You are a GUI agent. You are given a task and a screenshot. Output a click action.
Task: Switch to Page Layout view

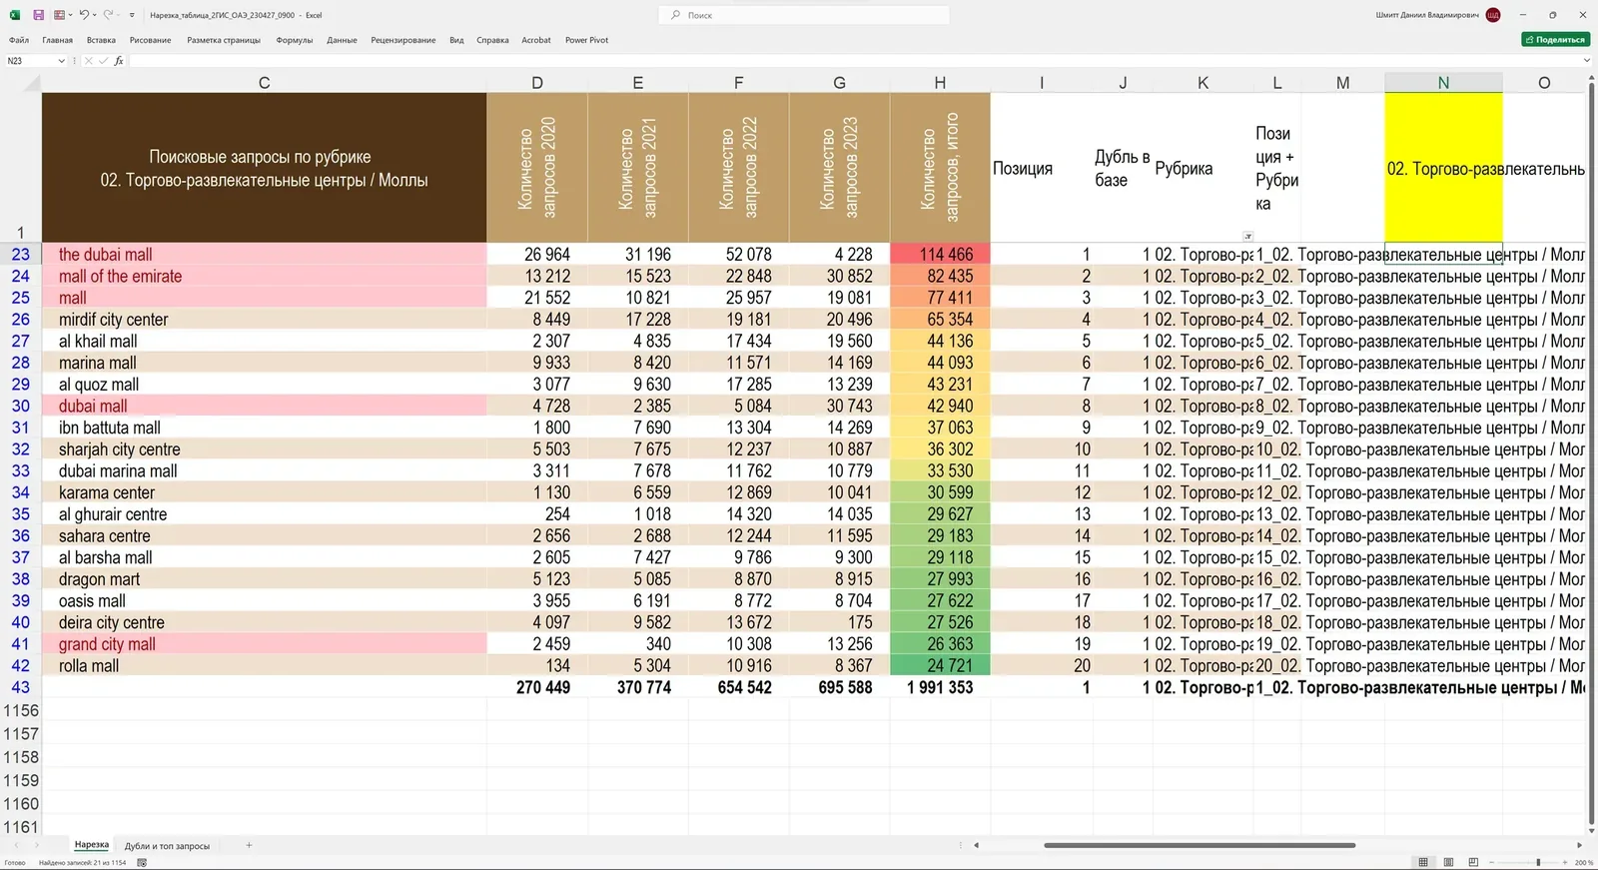1448,862
